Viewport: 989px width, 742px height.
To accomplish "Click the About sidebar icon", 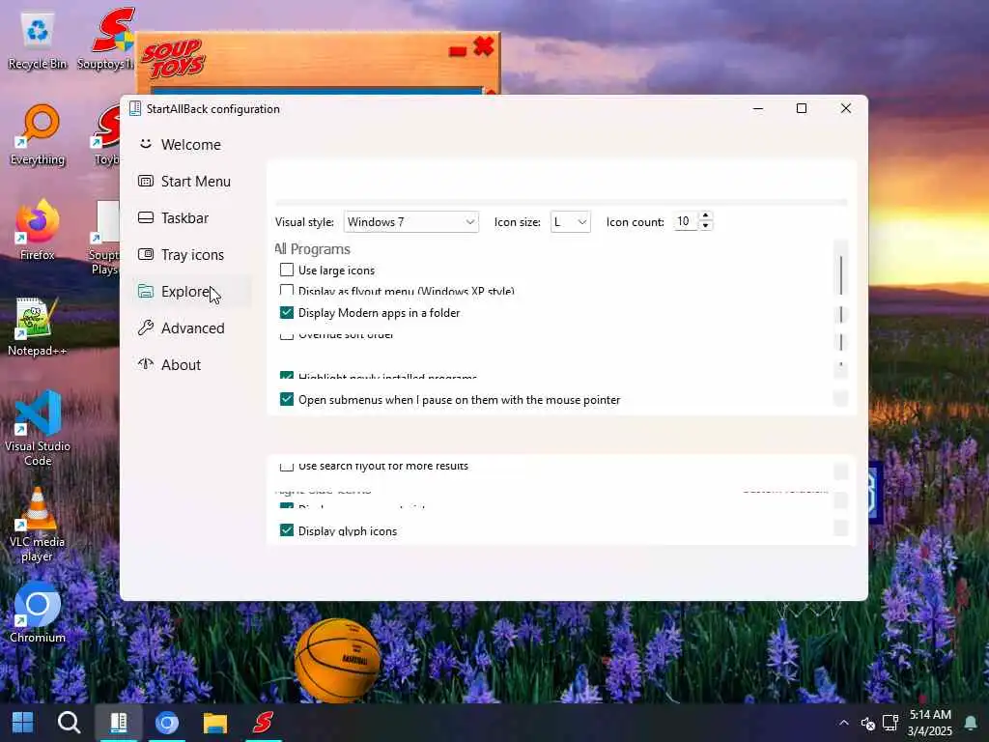I will (146, 364).
